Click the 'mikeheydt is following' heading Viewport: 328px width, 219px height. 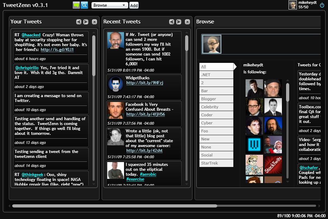255,68
